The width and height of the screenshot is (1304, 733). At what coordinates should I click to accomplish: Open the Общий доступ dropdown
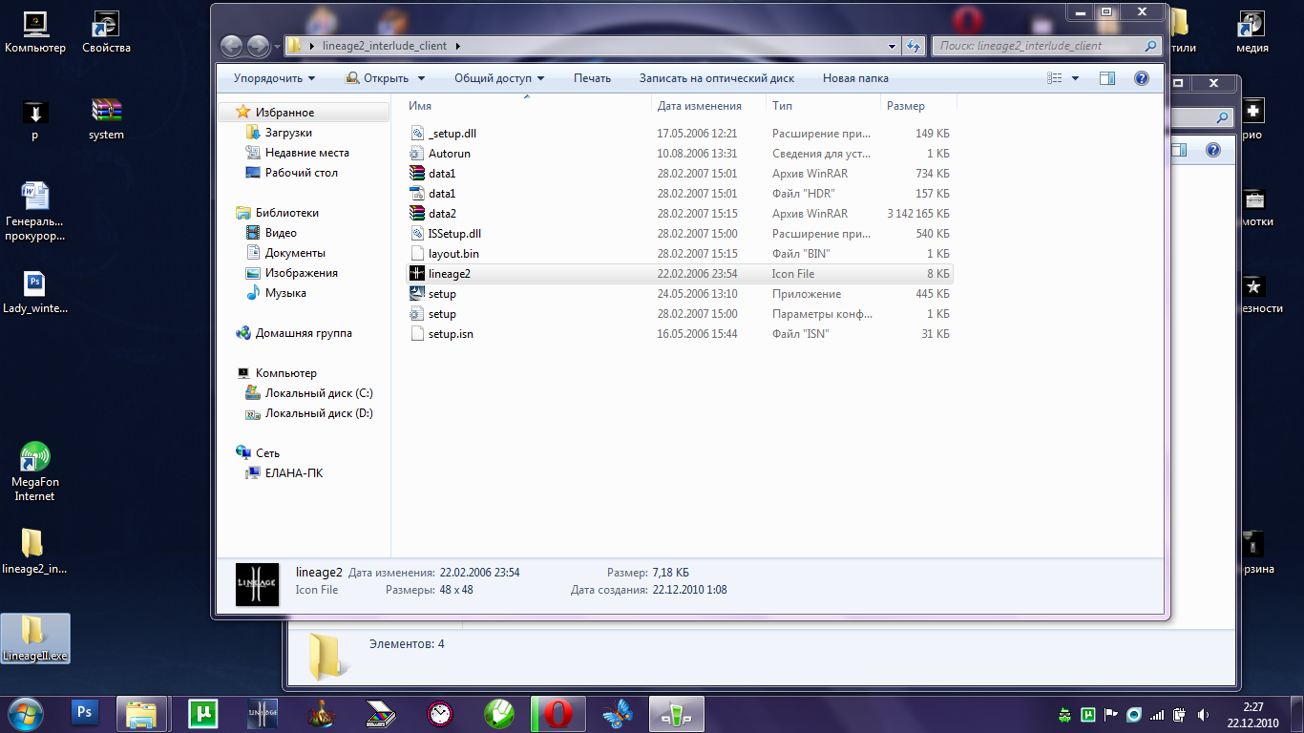click(499, 78)
